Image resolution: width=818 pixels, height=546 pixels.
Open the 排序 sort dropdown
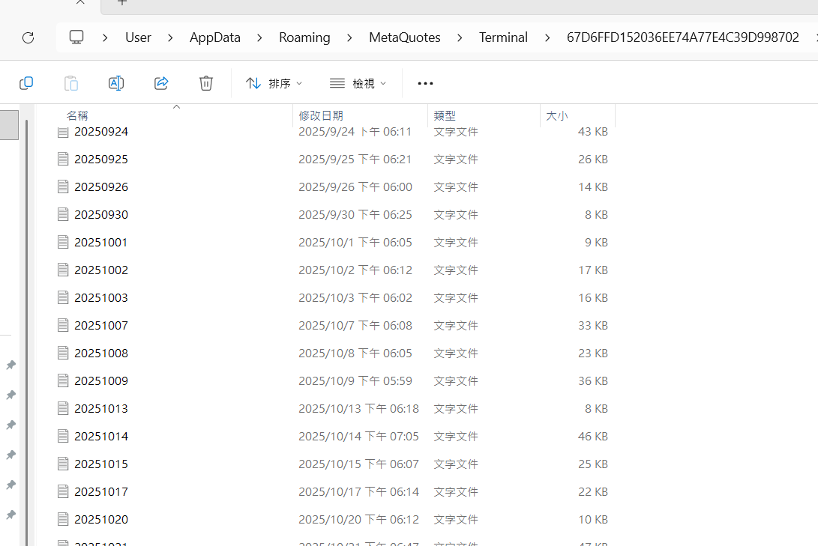pos(274,83)
